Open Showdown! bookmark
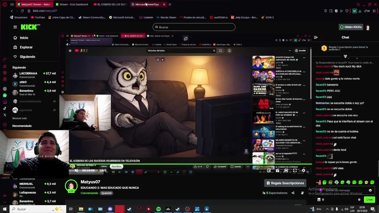This screenshot has width=379, height=213. tap(19, 17)
